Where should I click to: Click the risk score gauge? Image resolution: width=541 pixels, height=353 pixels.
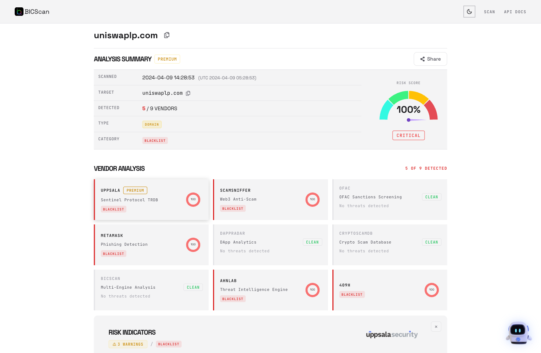[x=408, y=107]
